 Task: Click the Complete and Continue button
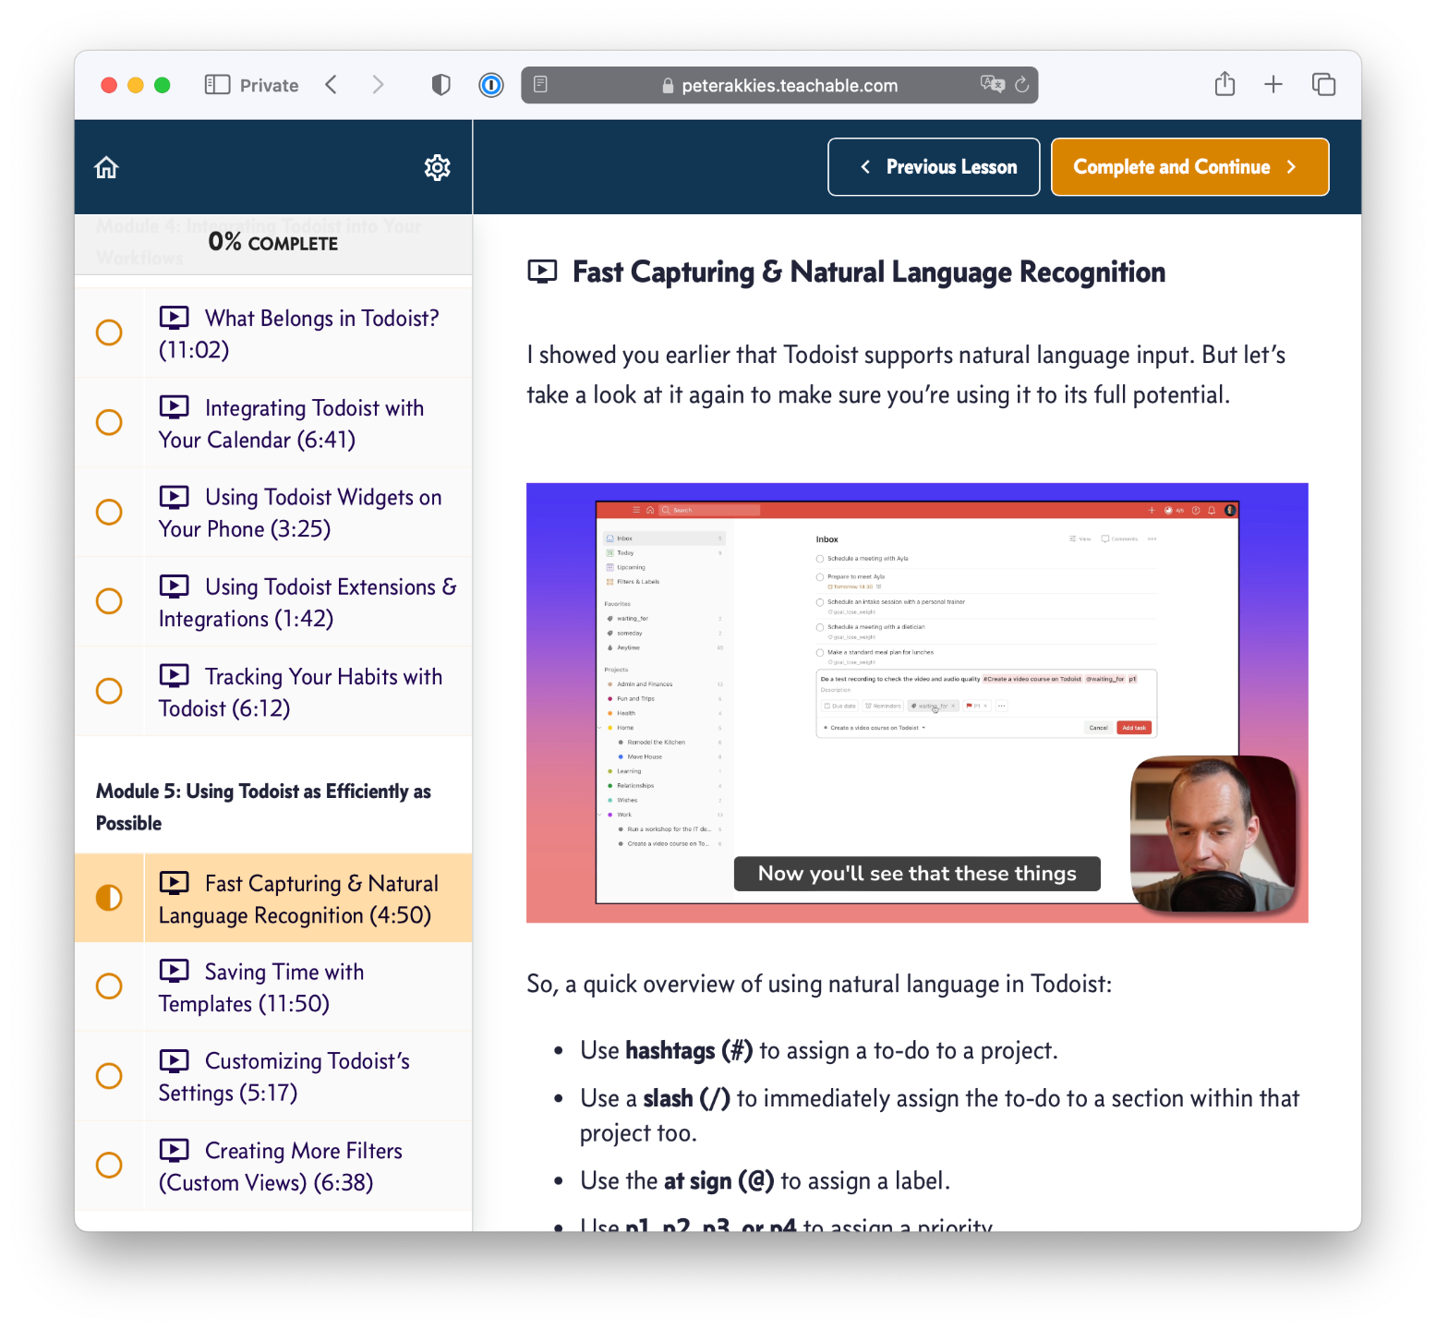[1190, 167]
